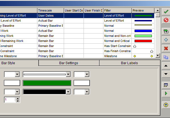Apply changes with green play-triangle icon
Image resolution: width=170 pixels, height=118 pixels.
click(166, 93)
